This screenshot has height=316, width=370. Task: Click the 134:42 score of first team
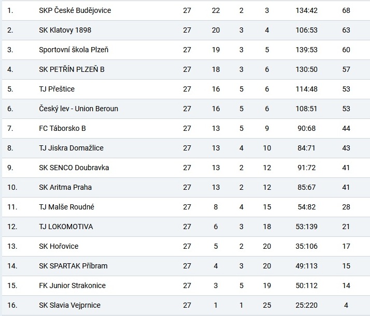tap(307, 10)
